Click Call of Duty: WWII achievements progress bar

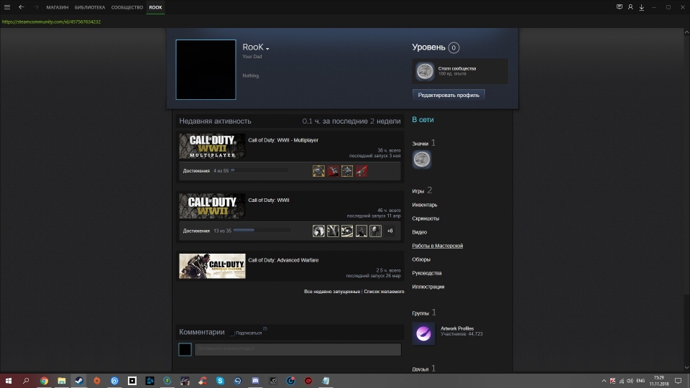coord(262,230)
